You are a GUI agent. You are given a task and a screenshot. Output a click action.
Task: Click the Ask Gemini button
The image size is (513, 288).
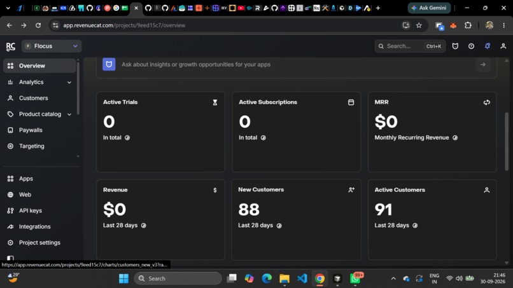click(x=429, y=8)
